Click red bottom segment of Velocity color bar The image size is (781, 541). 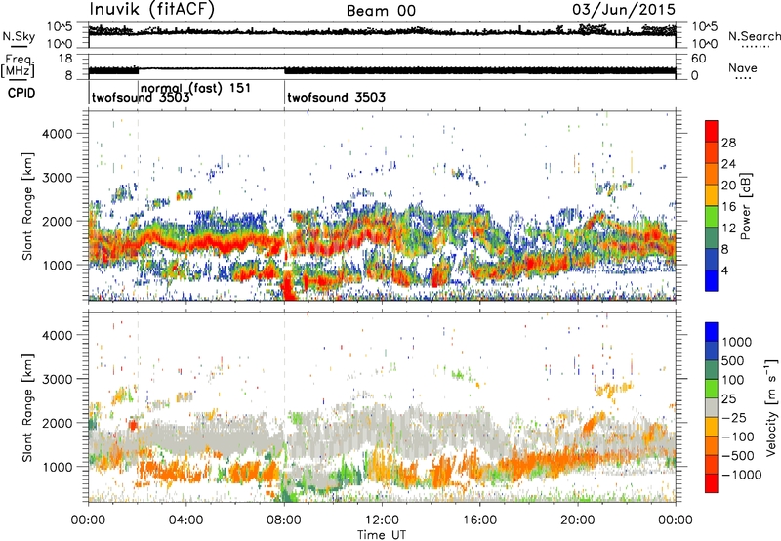(712, 483)
